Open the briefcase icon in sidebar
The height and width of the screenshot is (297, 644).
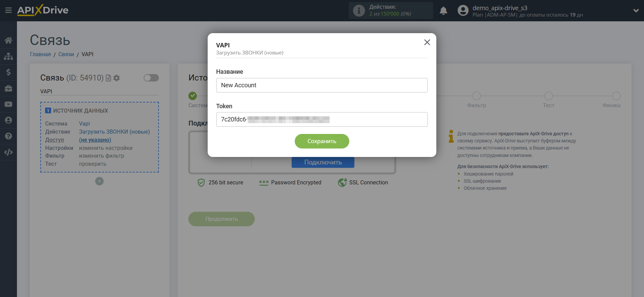[x=8, y=88]
